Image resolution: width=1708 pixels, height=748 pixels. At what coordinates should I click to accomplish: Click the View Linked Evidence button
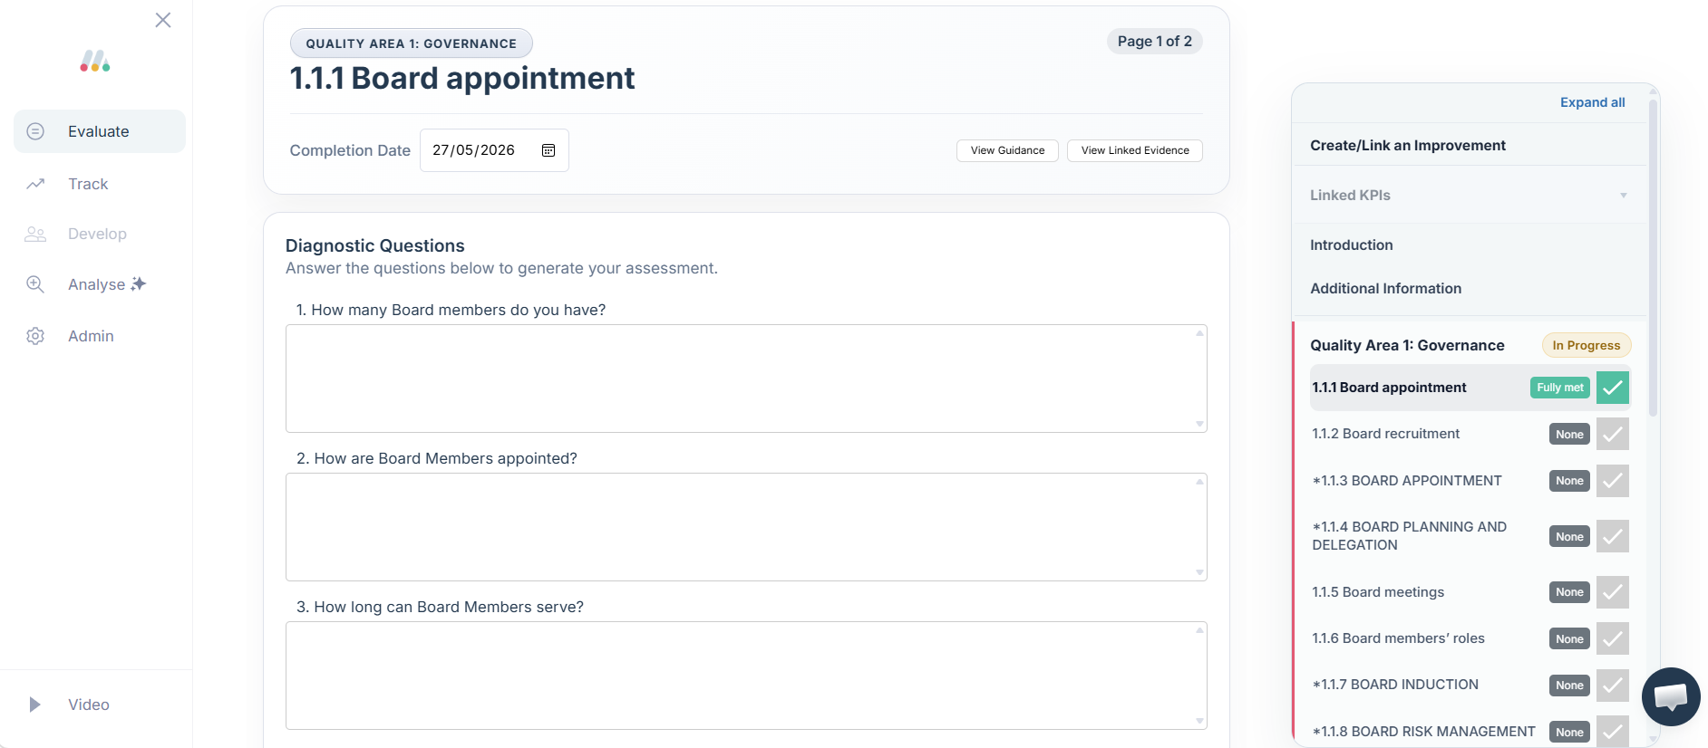click(x=1135, y=150)
